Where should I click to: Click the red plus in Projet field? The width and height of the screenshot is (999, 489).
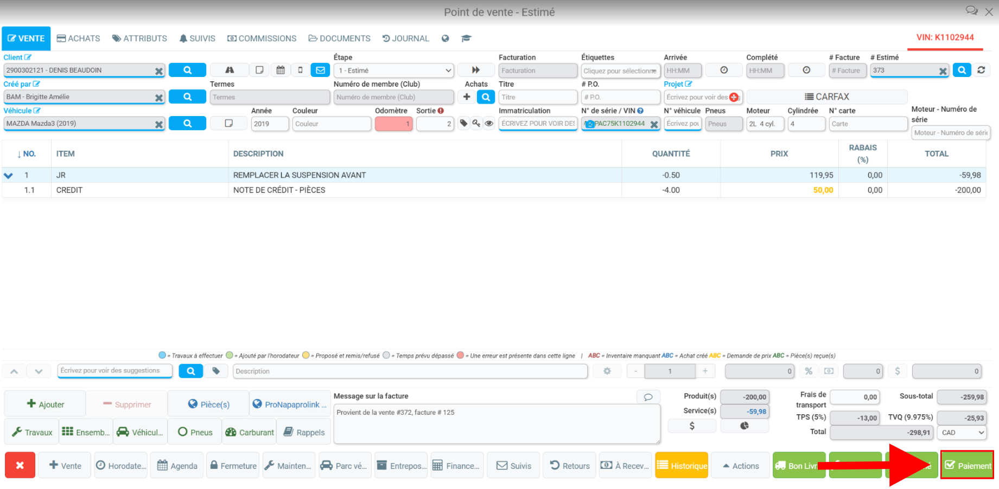tap(734, 97)
